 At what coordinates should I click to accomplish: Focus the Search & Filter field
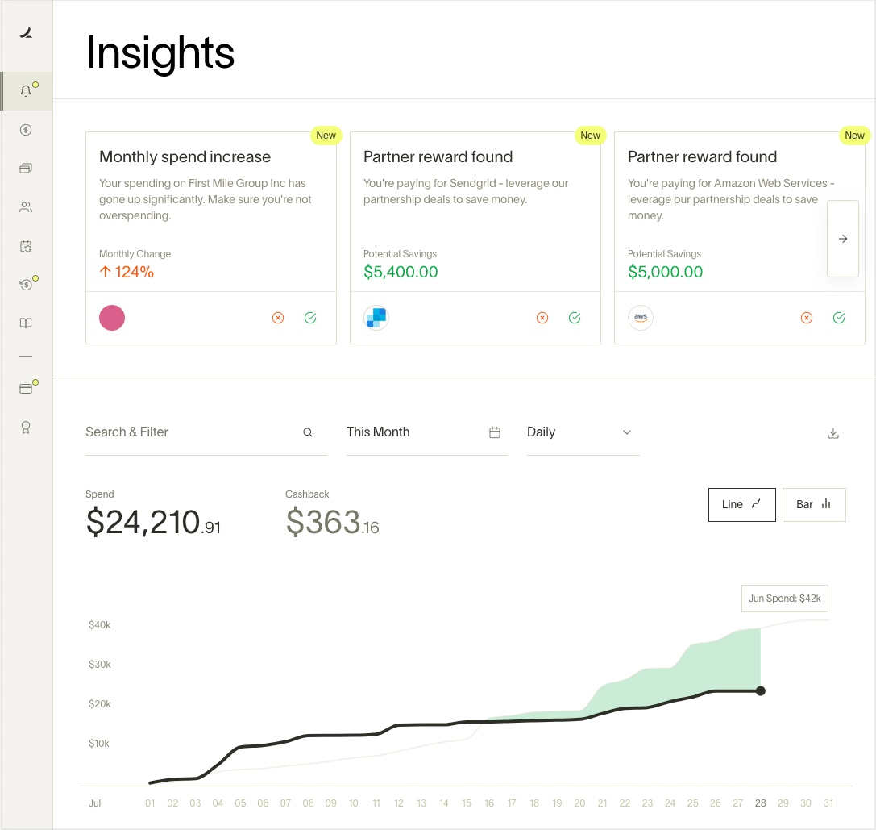point(206,432)
